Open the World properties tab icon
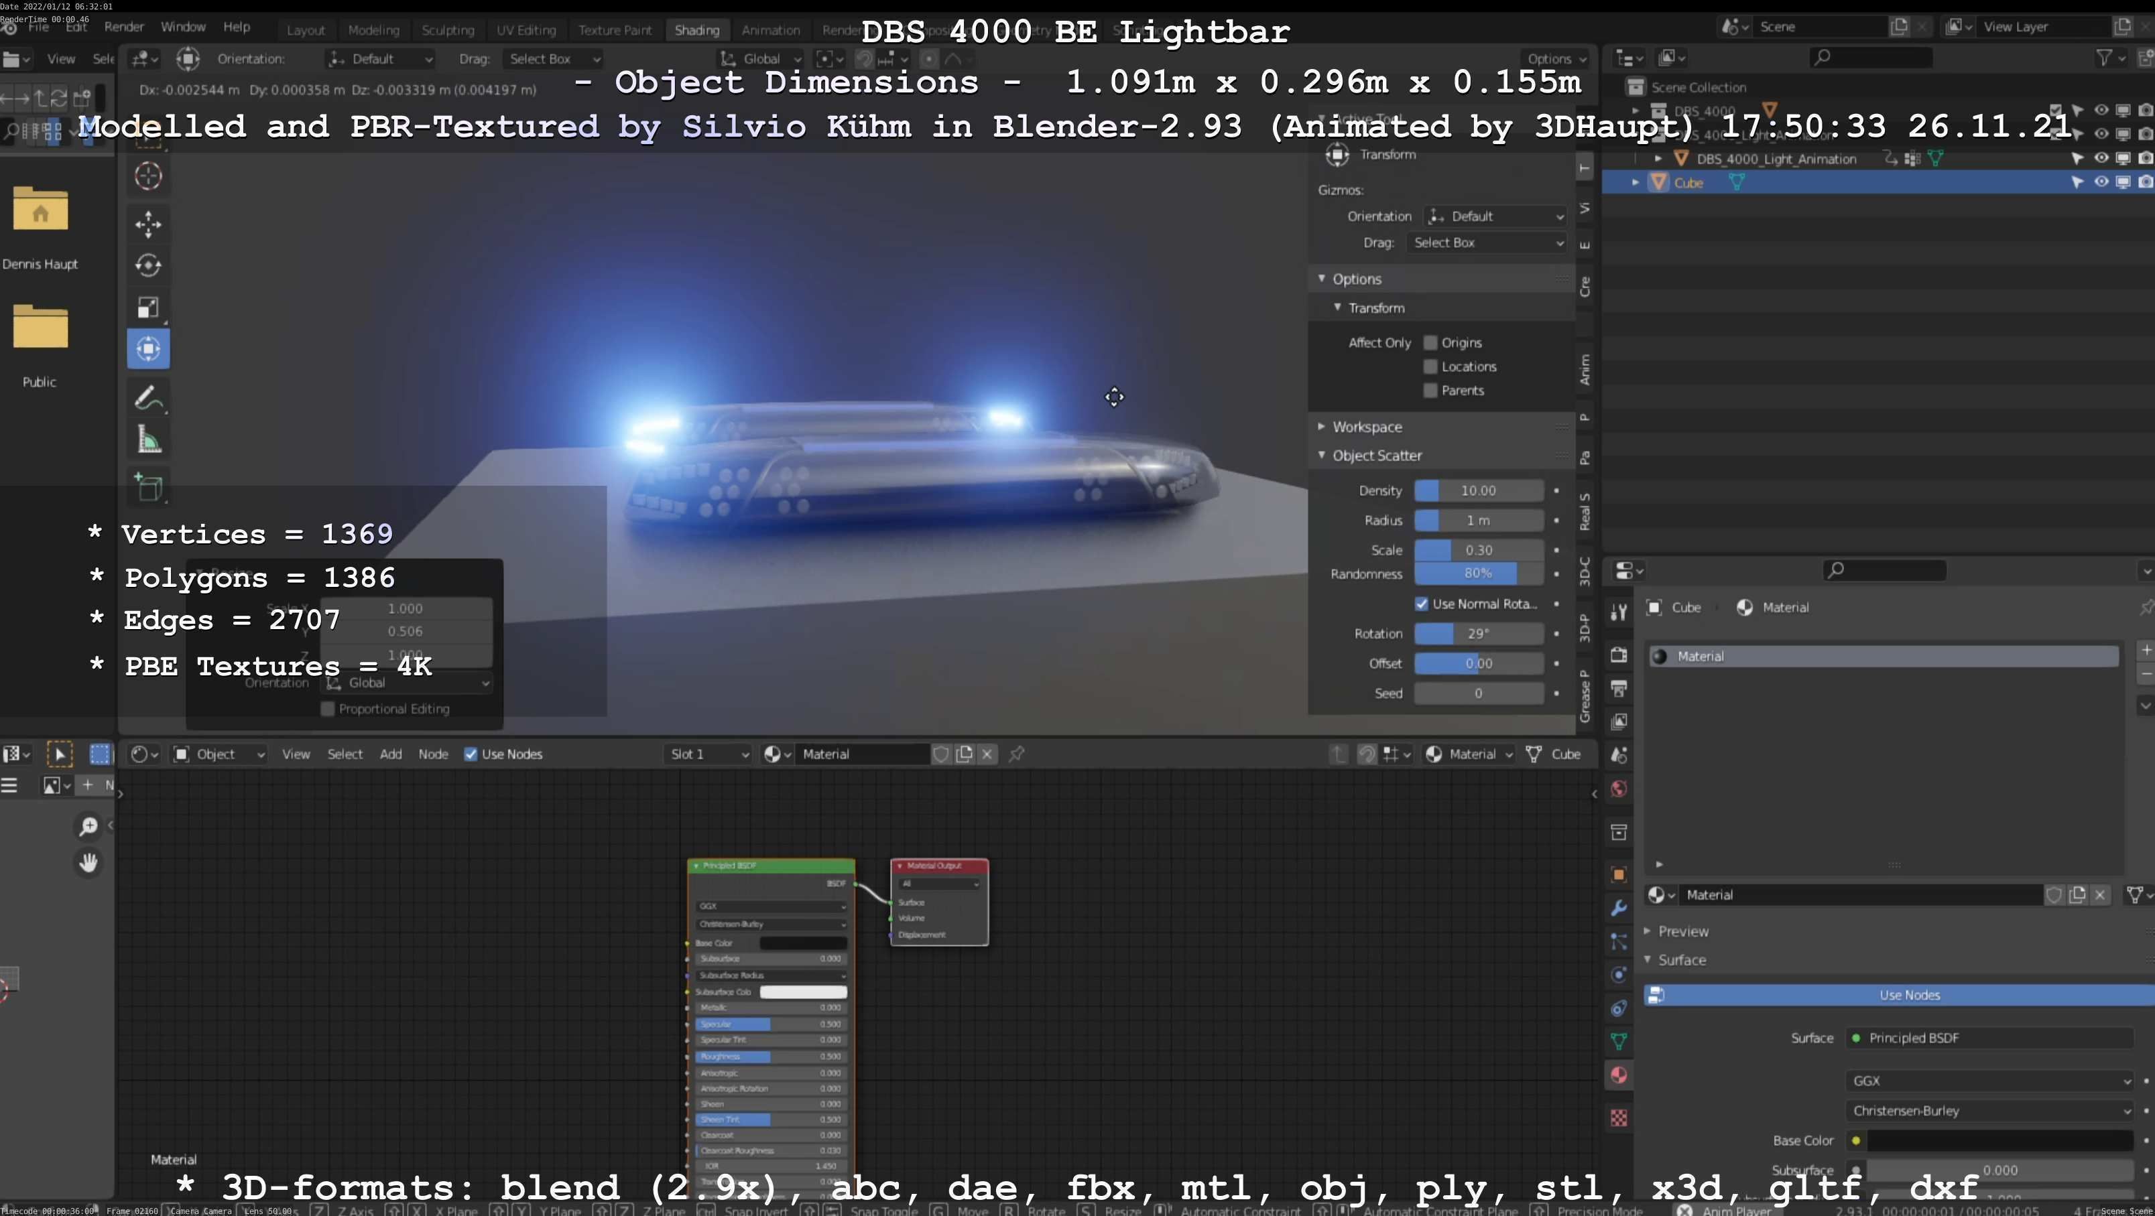 click(1619, 789)
